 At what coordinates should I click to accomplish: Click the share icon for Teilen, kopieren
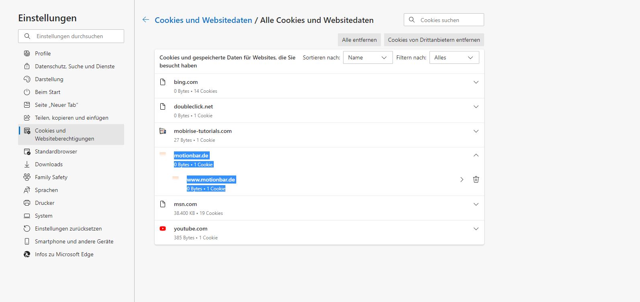click(27, 118)
